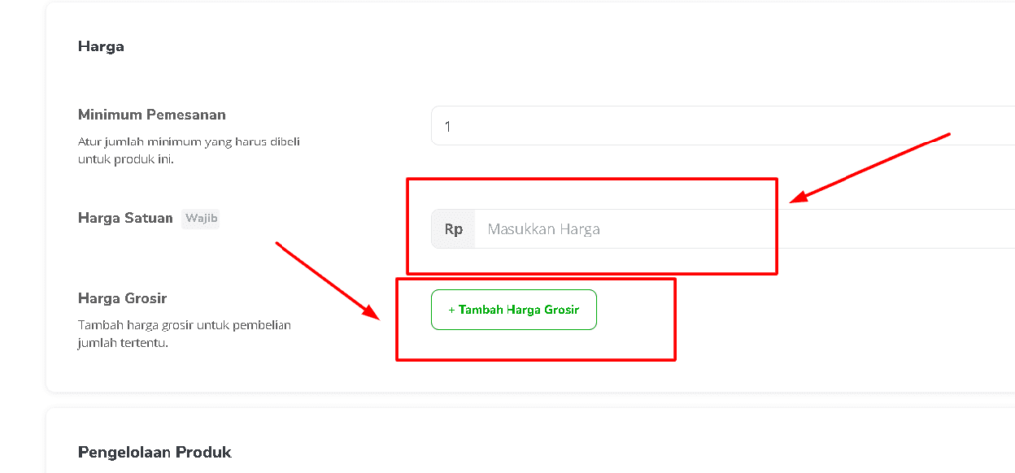
Task: Click the minimum order description text
Action: click(188, 150)
